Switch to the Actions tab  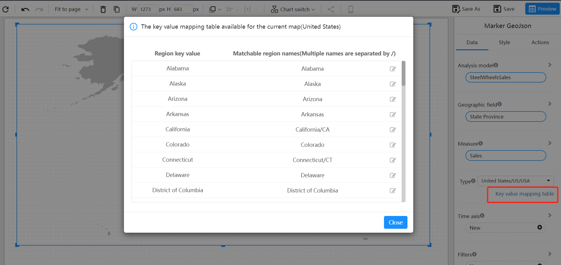(x=540, y=42)
